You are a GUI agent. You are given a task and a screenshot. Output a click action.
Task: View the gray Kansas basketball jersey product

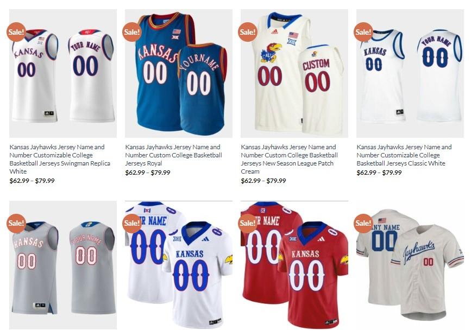63,265
